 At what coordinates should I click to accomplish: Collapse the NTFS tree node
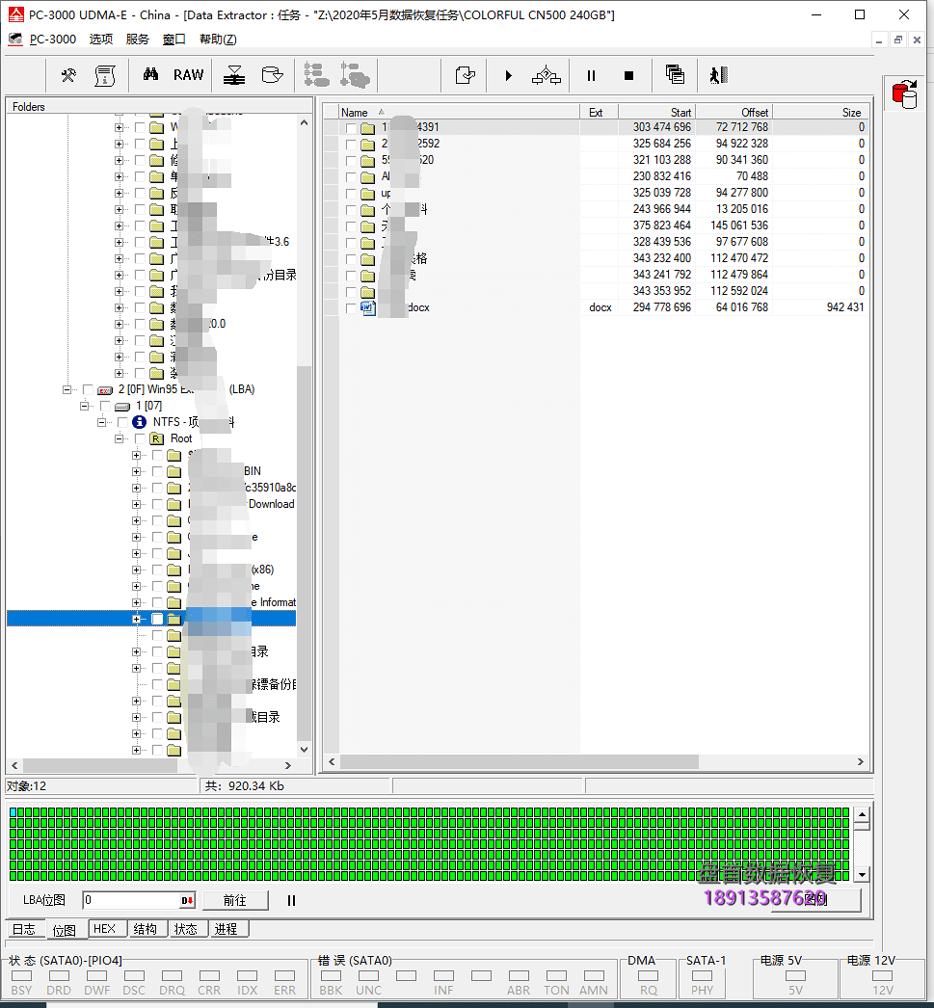(101, 422)
